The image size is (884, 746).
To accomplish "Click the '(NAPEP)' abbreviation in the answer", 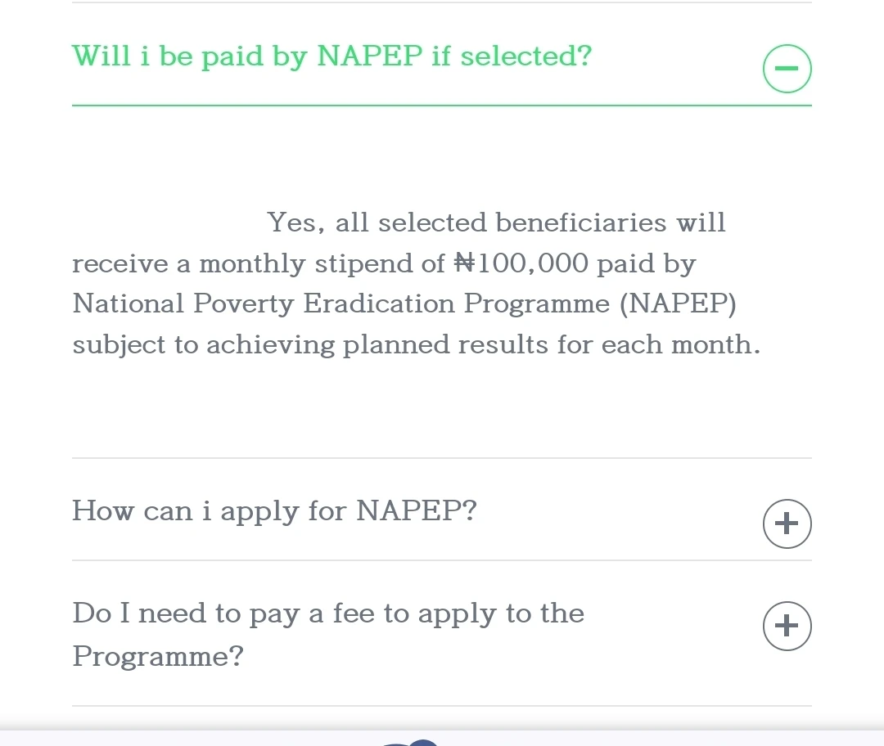I will pyautogui.click(x=678, y=304).
